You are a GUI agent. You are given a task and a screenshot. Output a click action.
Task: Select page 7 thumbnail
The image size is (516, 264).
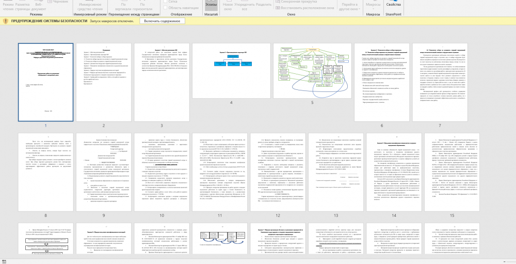pyautogui.click(x=440, y=82)
